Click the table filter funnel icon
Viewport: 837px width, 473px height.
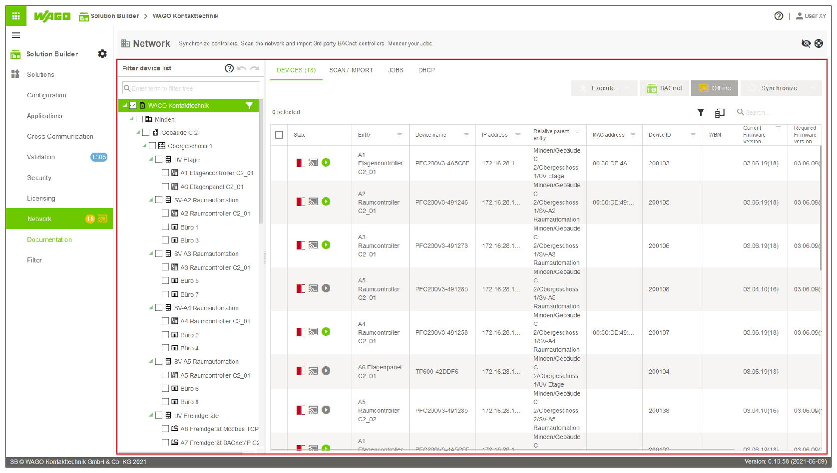701,112
